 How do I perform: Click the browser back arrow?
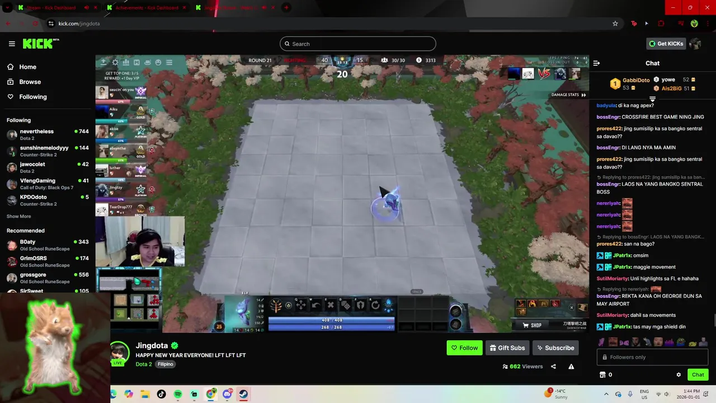8,24
